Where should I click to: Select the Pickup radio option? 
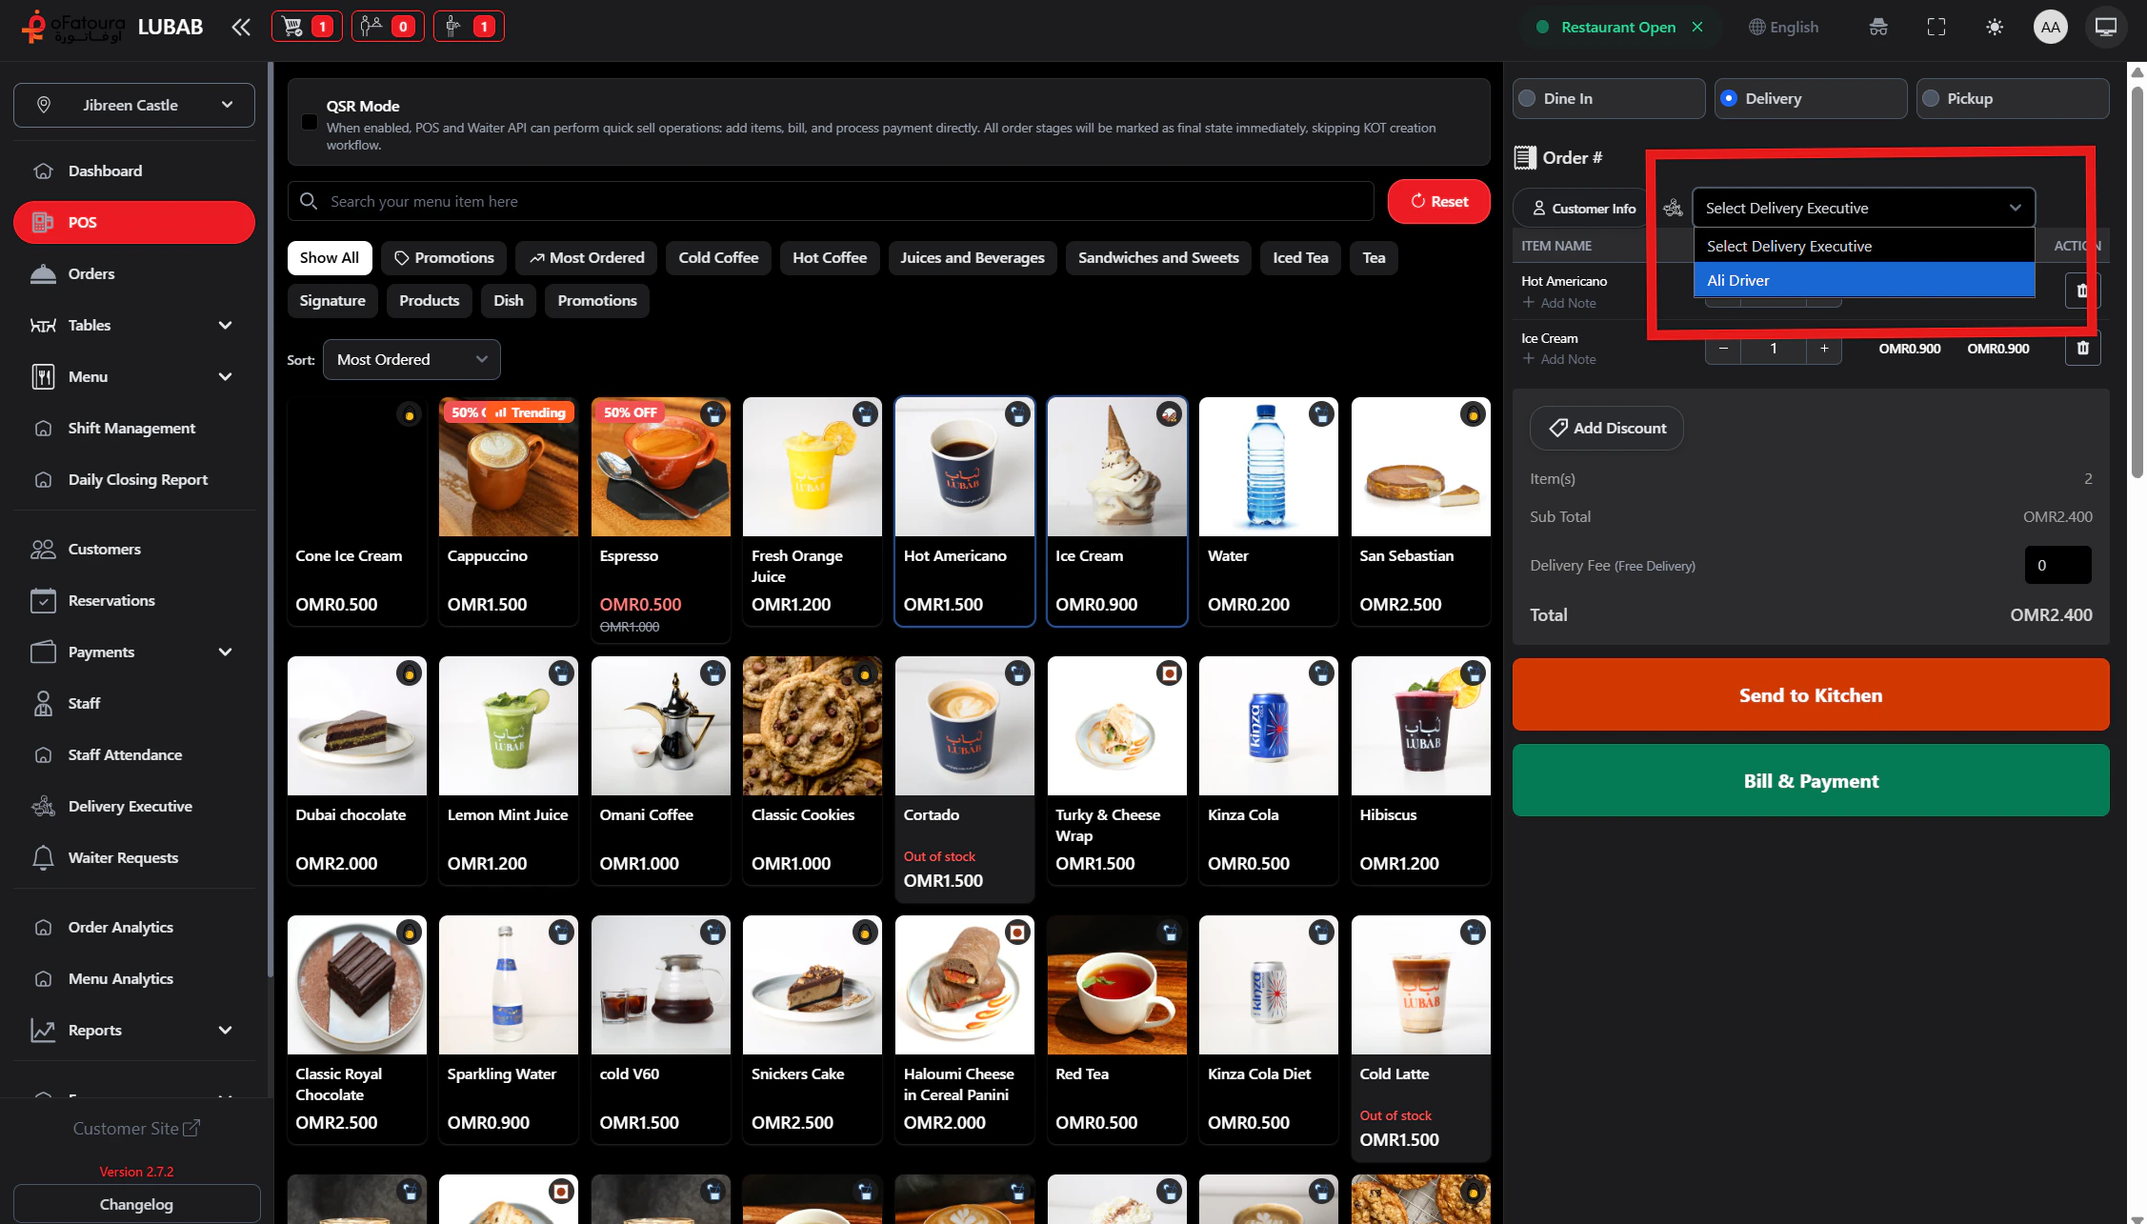[x=1932, y=99]
